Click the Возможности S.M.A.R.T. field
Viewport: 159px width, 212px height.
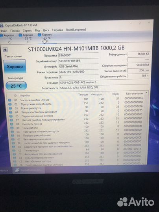tap(104, 88)
